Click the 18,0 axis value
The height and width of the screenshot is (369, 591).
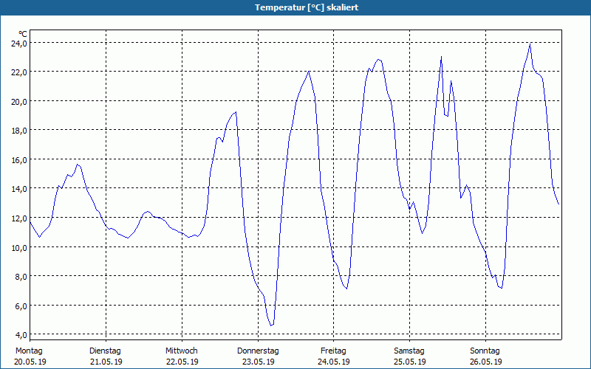tap(19, 131)
